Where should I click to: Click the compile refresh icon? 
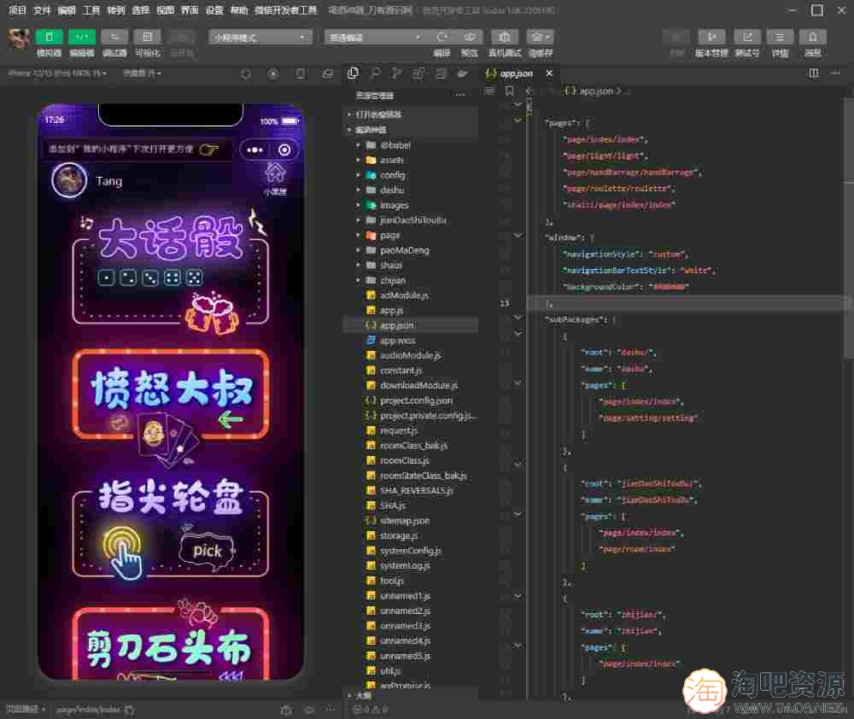442,38
